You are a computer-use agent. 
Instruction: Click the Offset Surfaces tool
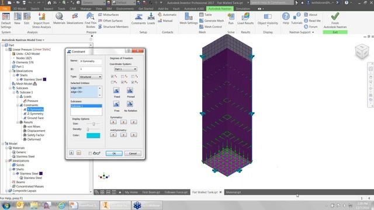(110, 21)
